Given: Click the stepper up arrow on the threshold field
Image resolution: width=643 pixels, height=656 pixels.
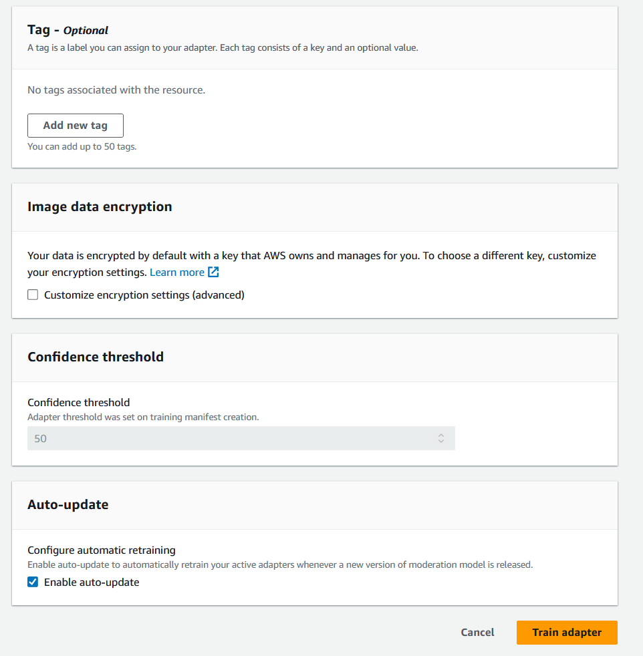Looking at the screenshot, I should click(441, 435).
